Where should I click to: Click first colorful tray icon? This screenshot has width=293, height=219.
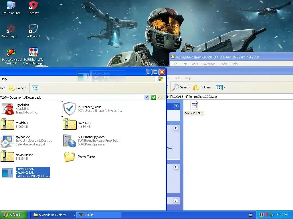click(262, 215)
